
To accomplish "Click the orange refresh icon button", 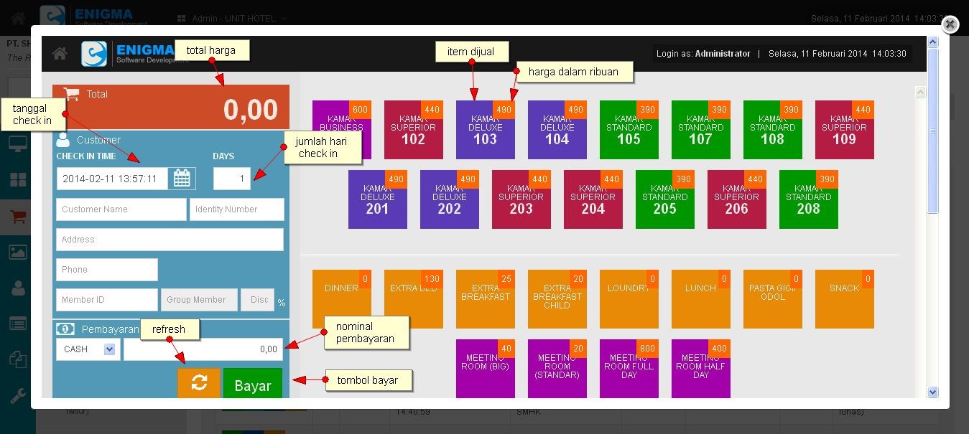I will click(199, 384).
